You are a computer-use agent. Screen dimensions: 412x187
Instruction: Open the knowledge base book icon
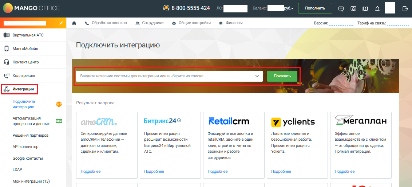click(x=365, y=9)
